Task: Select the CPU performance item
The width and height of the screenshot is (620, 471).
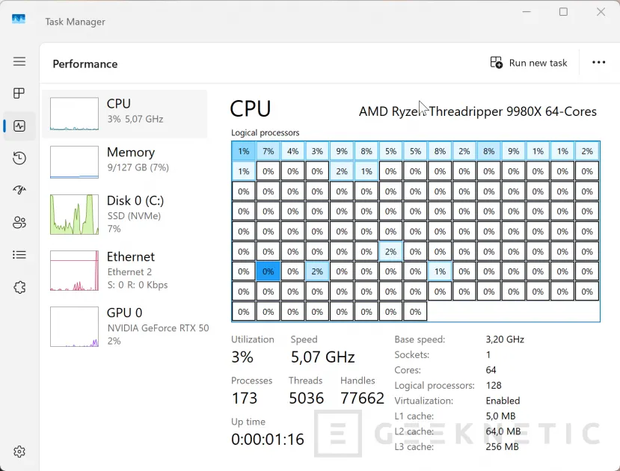Action: (x=125, y=114)
